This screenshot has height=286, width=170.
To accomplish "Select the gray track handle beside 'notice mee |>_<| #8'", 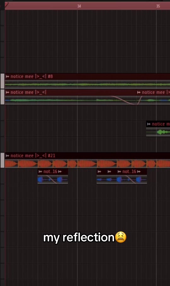I will (x=3, y=81).
